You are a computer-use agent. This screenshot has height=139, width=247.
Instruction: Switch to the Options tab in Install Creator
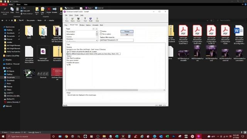click(88, 25)
